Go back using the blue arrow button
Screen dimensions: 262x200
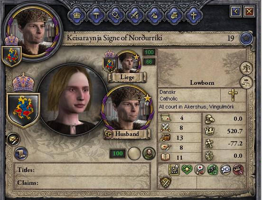235,11
